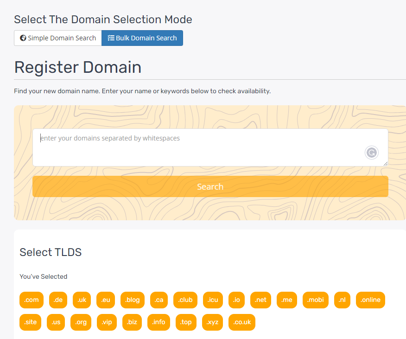Click the .net TLD chip
The height and width of the screenshot is (339, 406).
[x=260, y=300]
